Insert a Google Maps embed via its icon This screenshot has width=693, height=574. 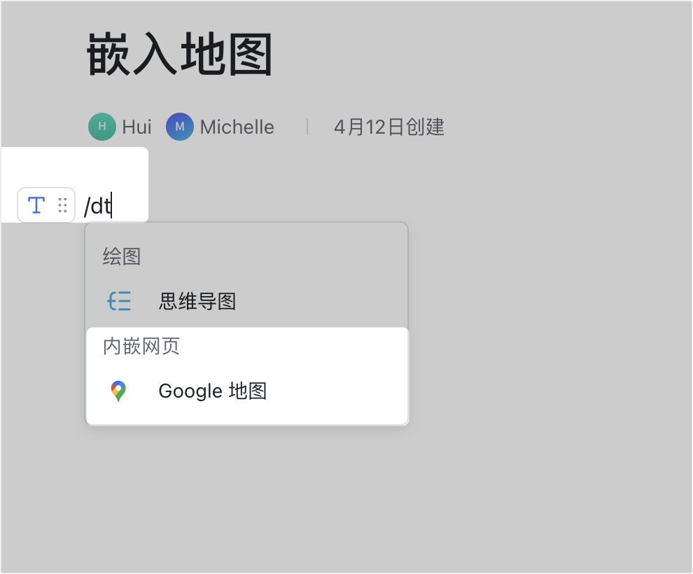click(119, 391)
